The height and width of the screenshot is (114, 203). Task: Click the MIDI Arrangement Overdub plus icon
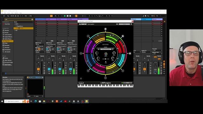74,16
